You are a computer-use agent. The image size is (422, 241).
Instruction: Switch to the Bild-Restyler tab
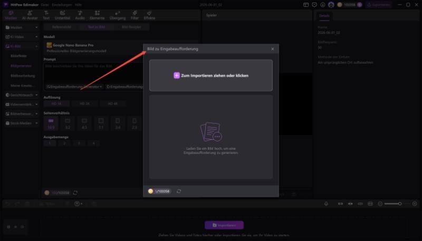(x=131, y=27)
